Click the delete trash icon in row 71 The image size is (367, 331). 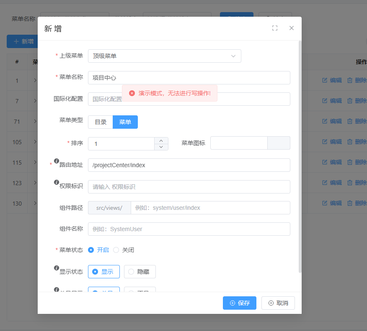click(350, 121)
